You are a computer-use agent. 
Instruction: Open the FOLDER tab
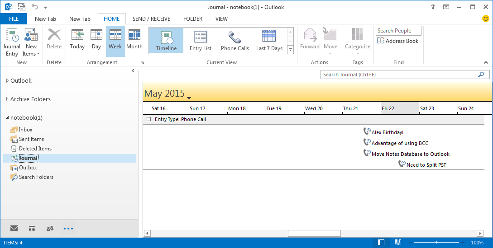click(x=193, y=19)
